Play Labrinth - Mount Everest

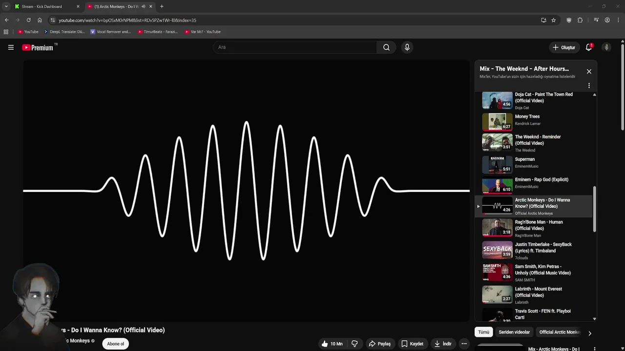[x=534, y=295]
